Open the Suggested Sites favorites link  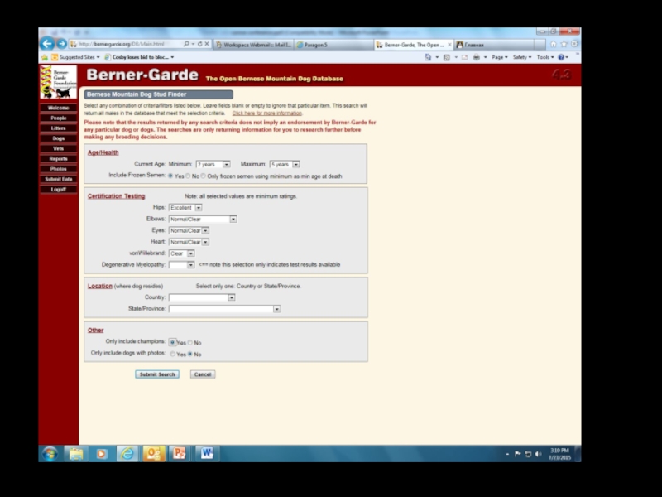76,57
